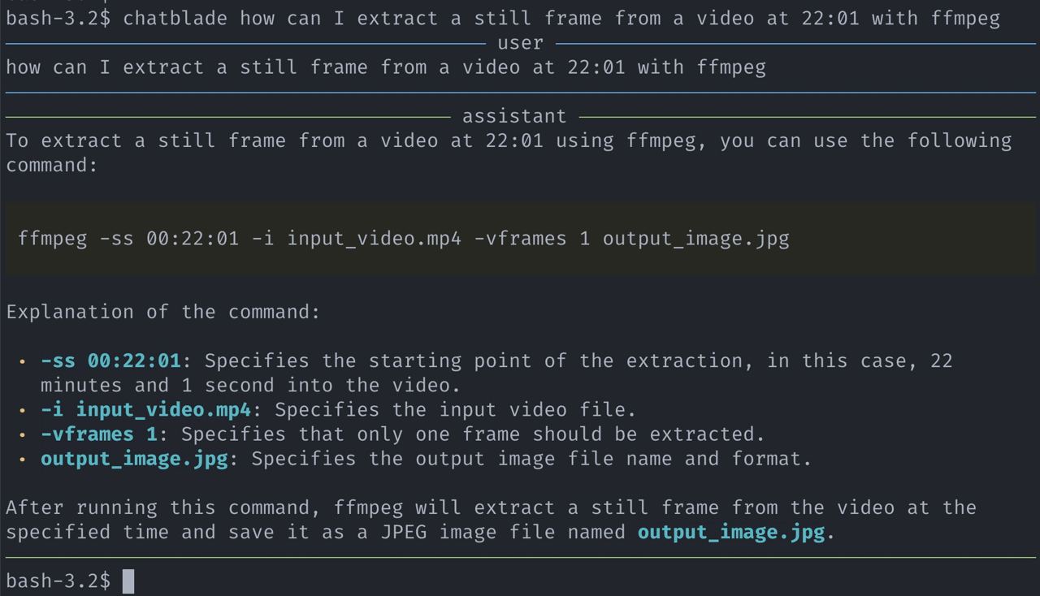The image size is (1040, 596).
Task: Click the highlighted '-ss 00:22:01' option text
Action: click(110, 361)
